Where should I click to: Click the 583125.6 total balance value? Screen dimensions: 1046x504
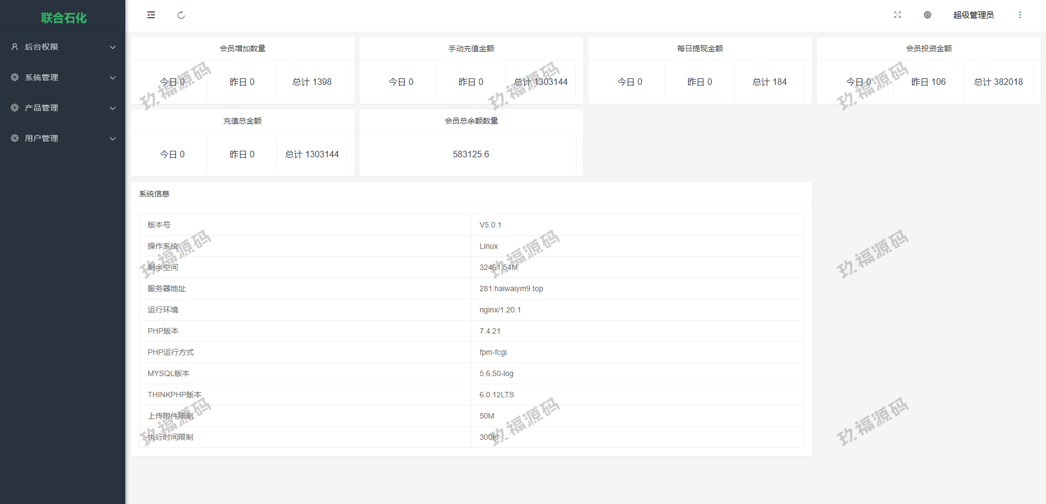(x=471, y=155)
